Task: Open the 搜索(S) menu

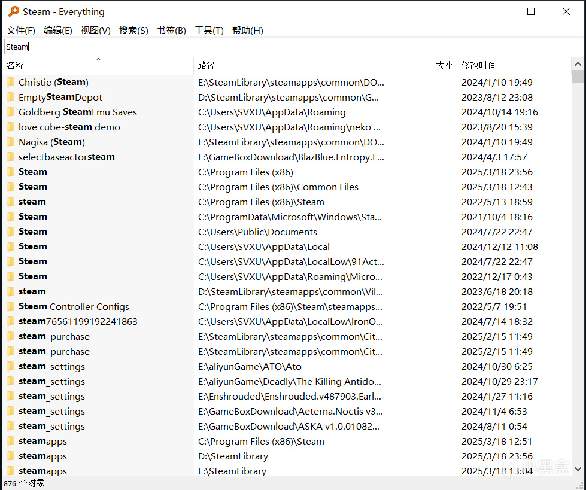Action: 133,31
